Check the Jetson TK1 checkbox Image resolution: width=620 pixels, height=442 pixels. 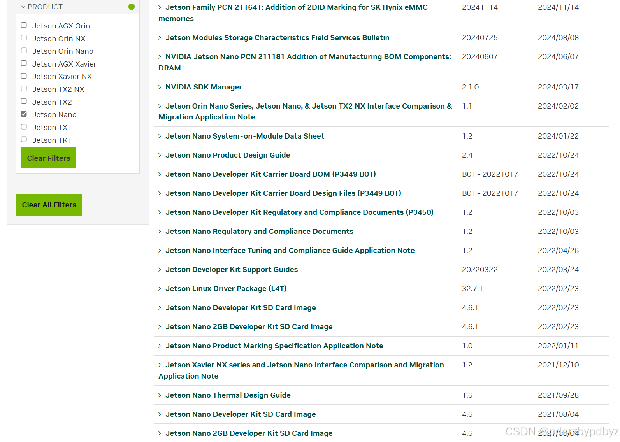tap(24, 140)
